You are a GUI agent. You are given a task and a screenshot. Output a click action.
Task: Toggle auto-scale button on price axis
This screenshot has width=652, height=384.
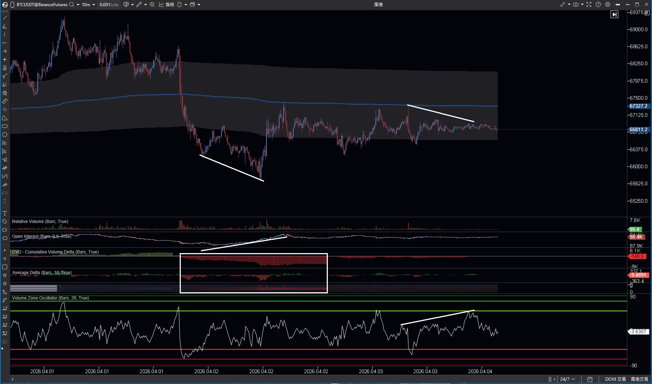point(647,13)
